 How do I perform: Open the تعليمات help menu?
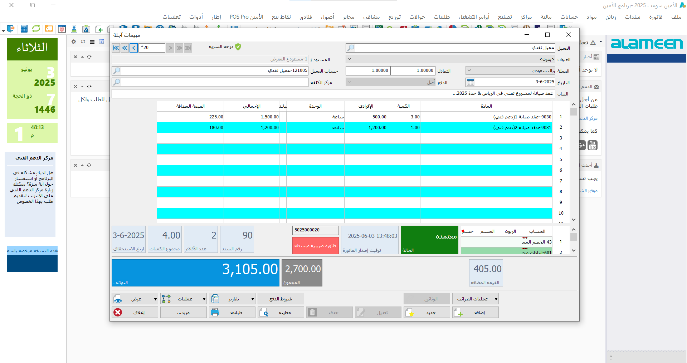pyautogui.click(x=171, y=17)
